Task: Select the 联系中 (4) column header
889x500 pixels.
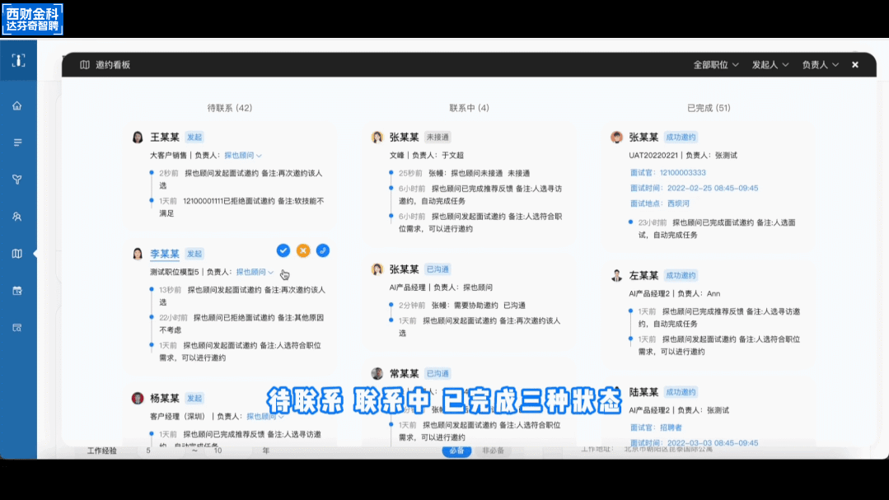Action: (x=469, y=108)
